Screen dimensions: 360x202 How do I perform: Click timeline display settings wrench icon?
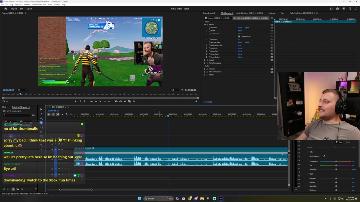pyautogui.click(x=67, y=114)
